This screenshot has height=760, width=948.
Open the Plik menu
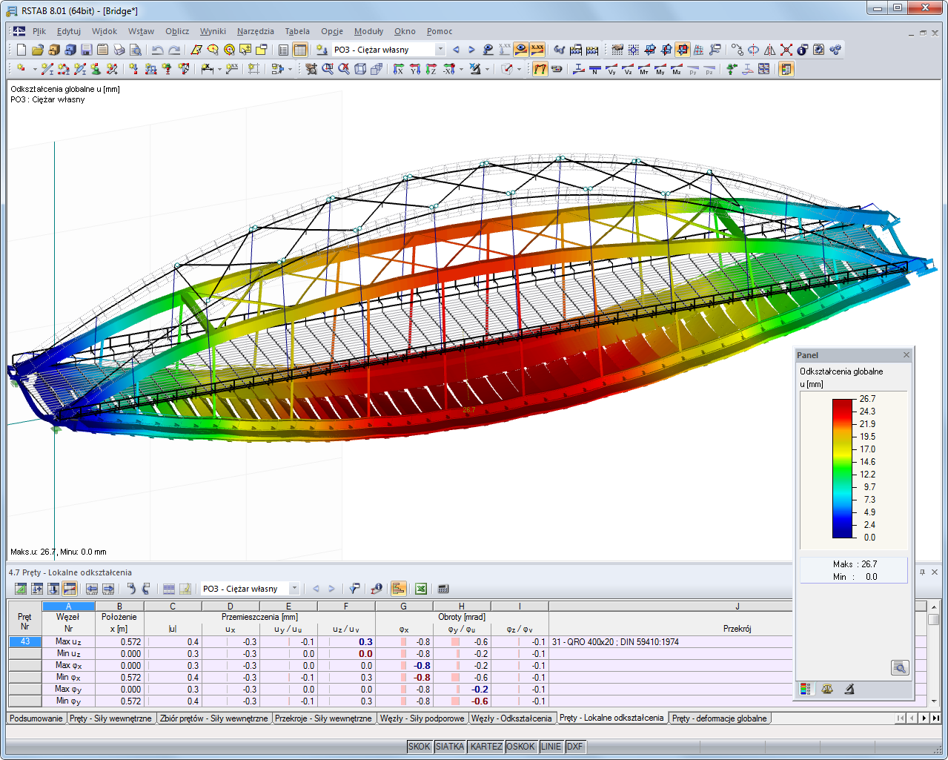click(39, 31)
